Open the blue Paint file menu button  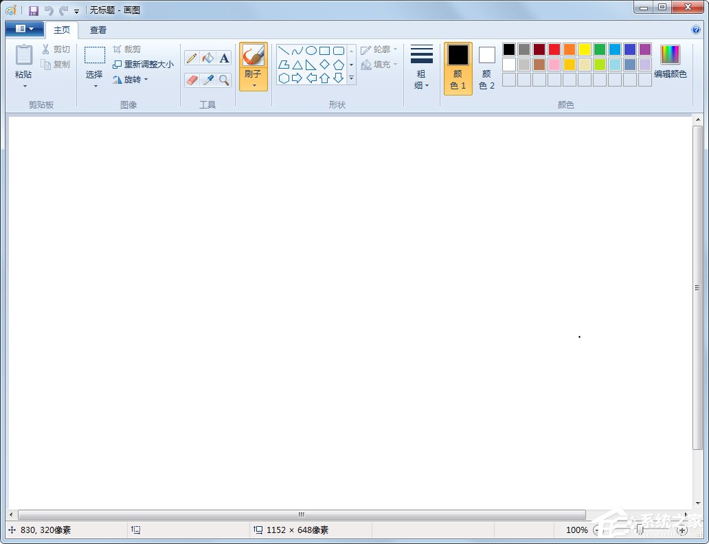point(24,29)
